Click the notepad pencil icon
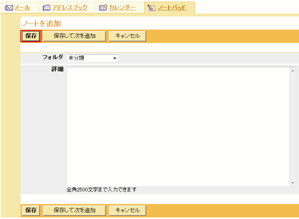Viewport: 299px width, 219px height. (x=151, y=8)
